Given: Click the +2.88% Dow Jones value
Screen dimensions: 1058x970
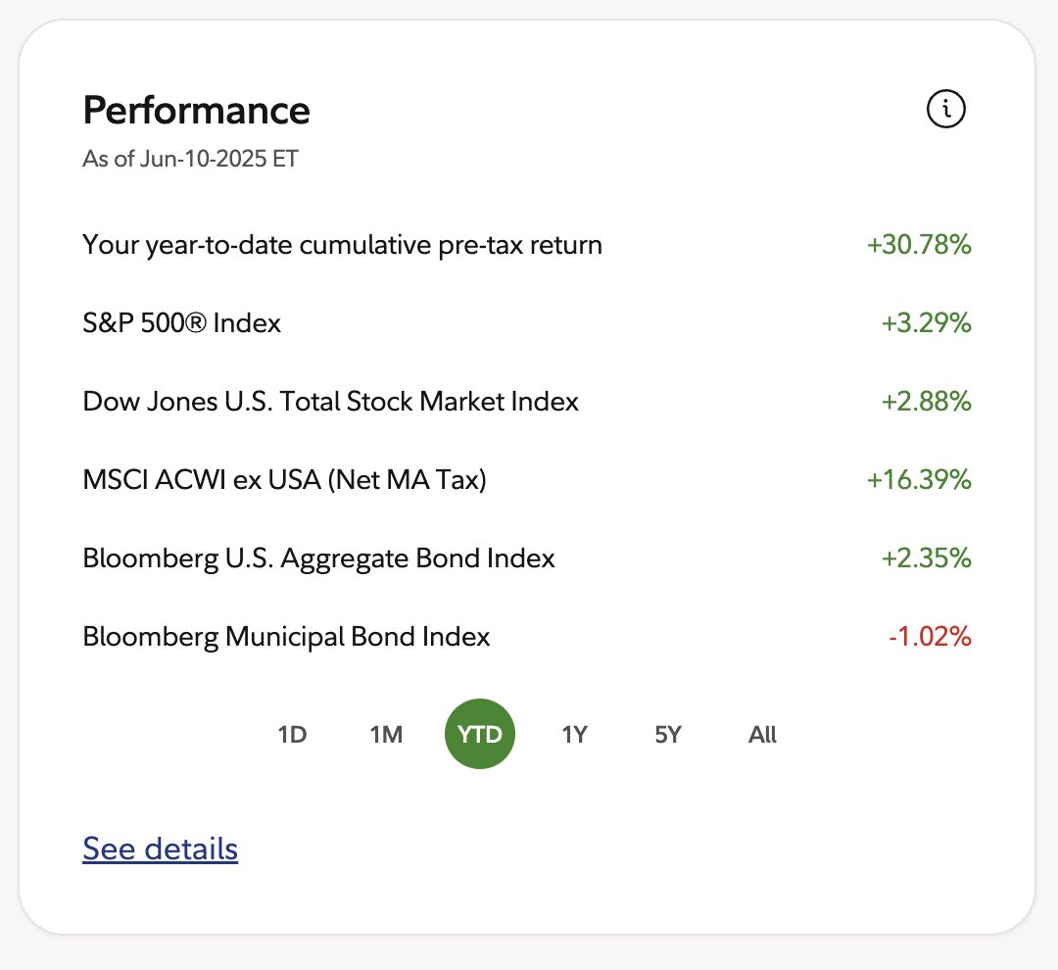Looking at the screenshot, I should (x=927, y=401).
